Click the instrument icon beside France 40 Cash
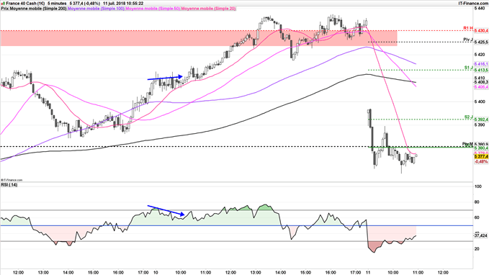Screen dimensions: 489x275 coord(3,4)
